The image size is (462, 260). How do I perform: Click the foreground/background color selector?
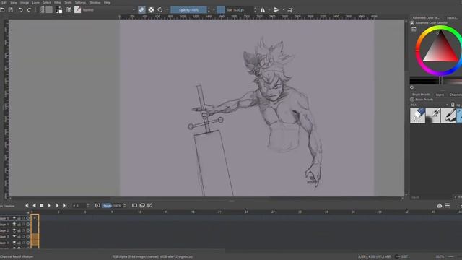[x=59, y=9]
